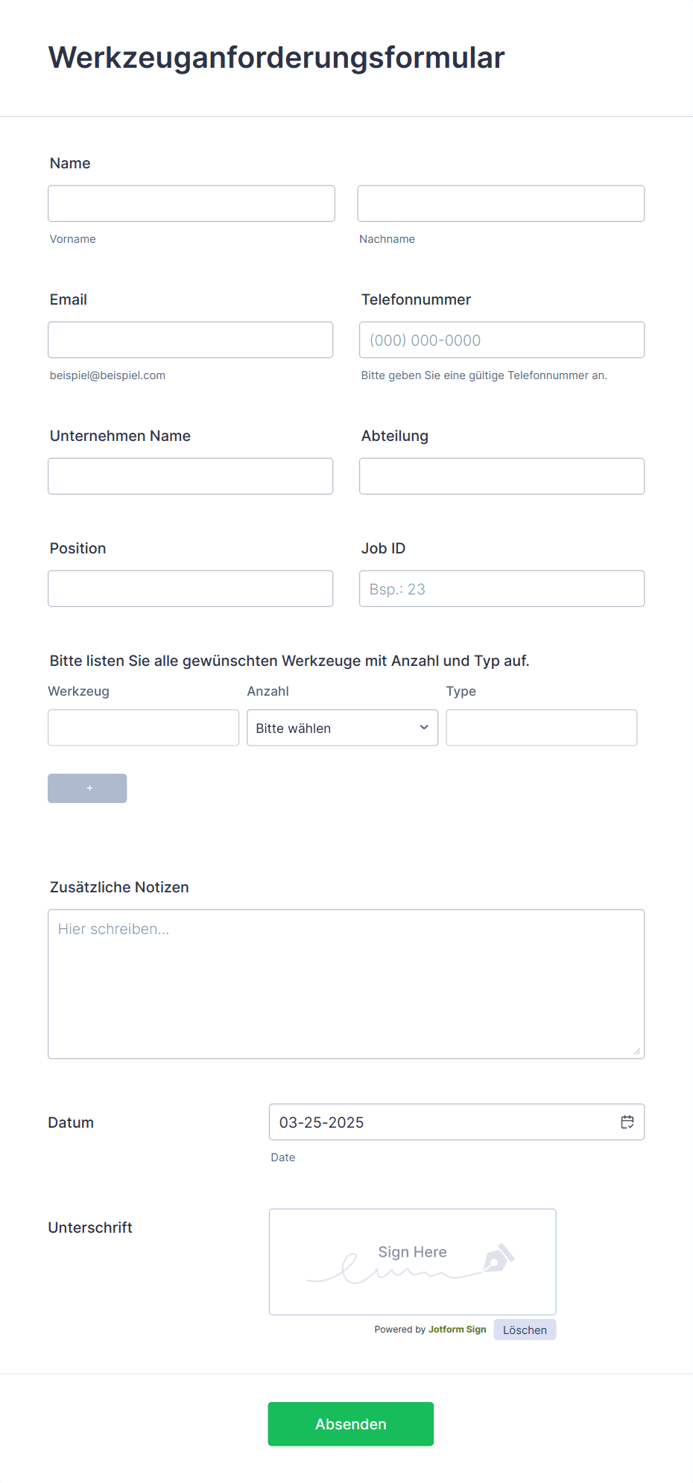Click the Type column input field
693x1483 pixels.
(542, 728)
